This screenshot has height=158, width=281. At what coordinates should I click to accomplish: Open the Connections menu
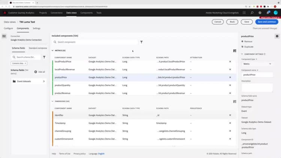click(x=57, y=13)
